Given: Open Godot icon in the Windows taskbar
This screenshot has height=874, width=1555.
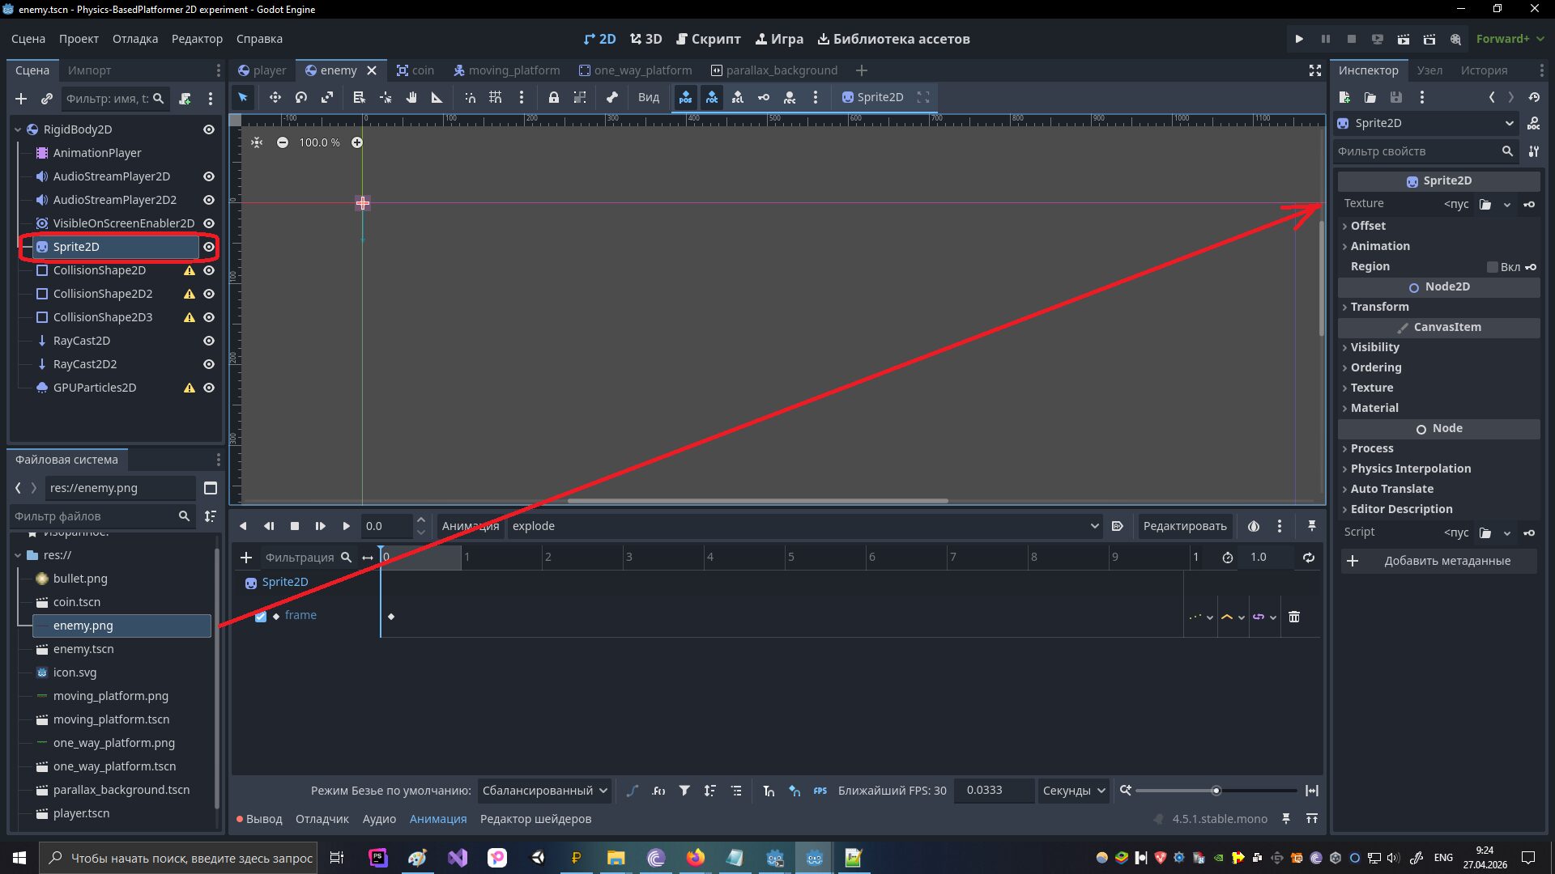Looking at the screenshot, I should 814,858.
